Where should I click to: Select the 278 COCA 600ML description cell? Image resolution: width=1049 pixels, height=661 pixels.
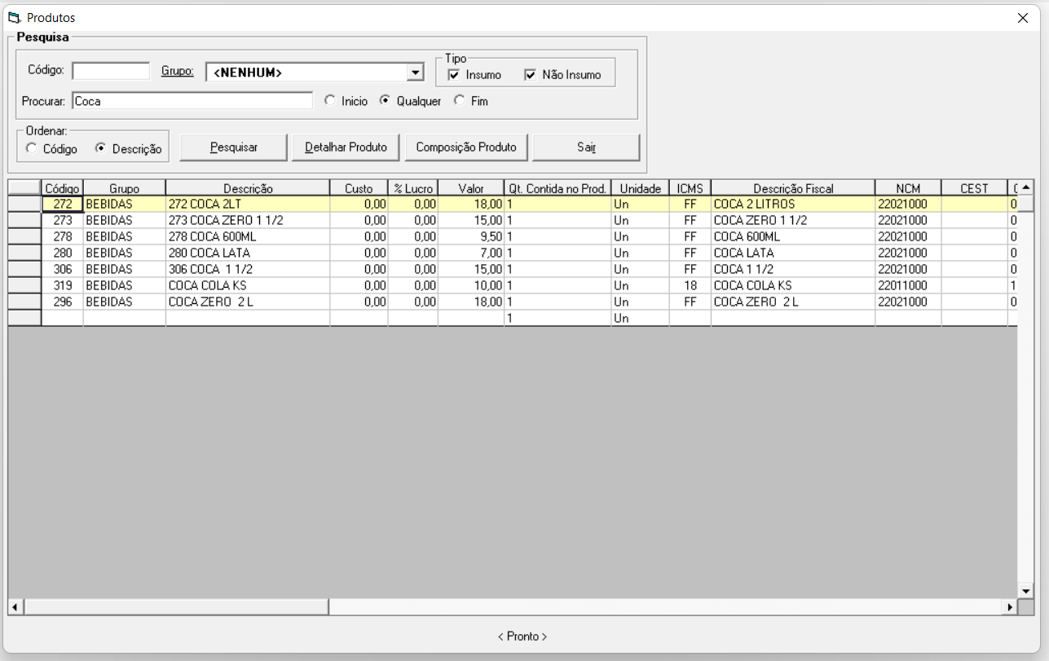point(248,236)
